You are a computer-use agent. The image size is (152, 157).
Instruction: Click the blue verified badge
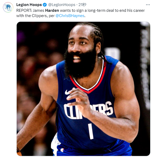click(45, 5)
